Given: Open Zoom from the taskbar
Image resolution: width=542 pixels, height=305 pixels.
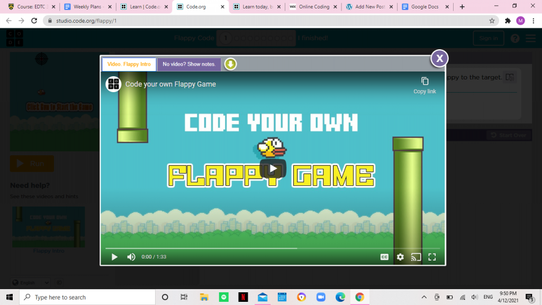Looking at the screenshot, I should tap(321, 297).
